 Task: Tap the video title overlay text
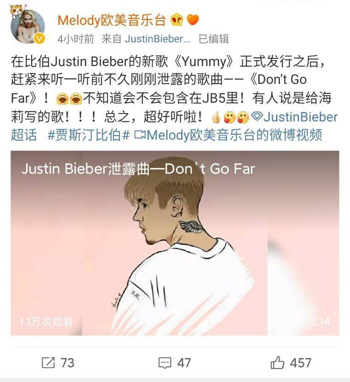click(x=138, y=169)
